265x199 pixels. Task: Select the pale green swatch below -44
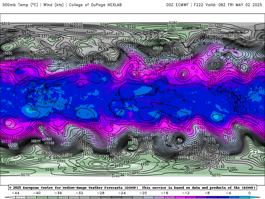click(x=21, y=197)
